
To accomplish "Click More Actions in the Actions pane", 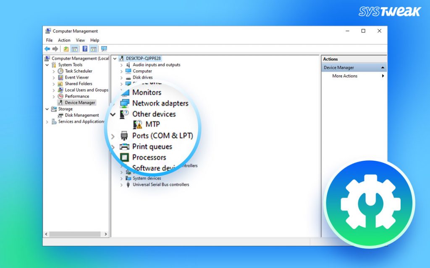I will coord(346,76).
